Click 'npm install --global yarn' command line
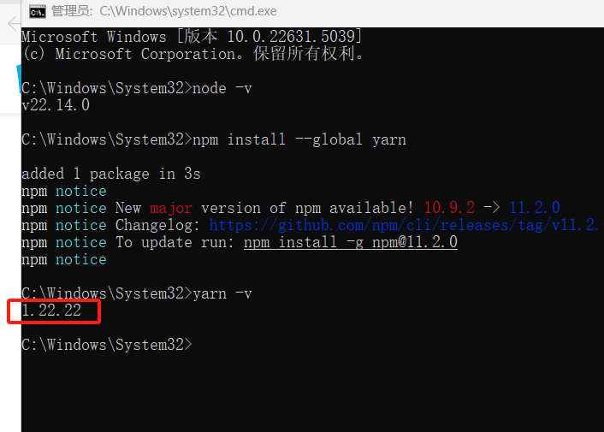The height and width of the screenshot is (432, 604). pos(214,139)
